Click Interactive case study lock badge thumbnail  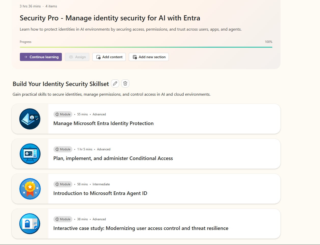click(30, 224)
